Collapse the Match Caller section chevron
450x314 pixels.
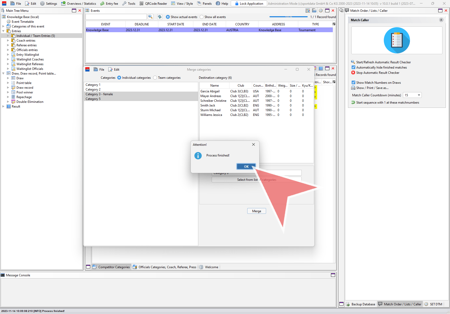pyautogui.click(x=441, y=20)
